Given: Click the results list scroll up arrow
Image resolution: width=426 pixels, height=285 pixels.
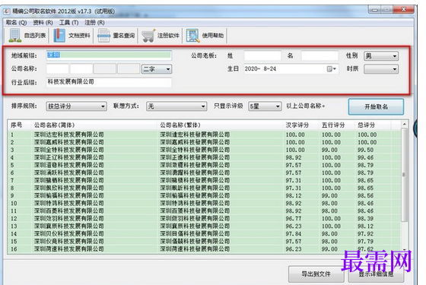Looking at the screenshot, I should tap(404, 124).
